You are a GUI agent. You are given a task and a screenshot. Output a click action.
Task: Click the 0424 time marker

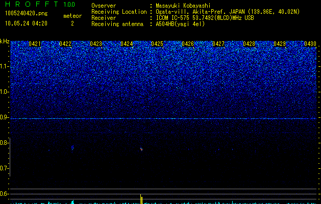point(127,44)
